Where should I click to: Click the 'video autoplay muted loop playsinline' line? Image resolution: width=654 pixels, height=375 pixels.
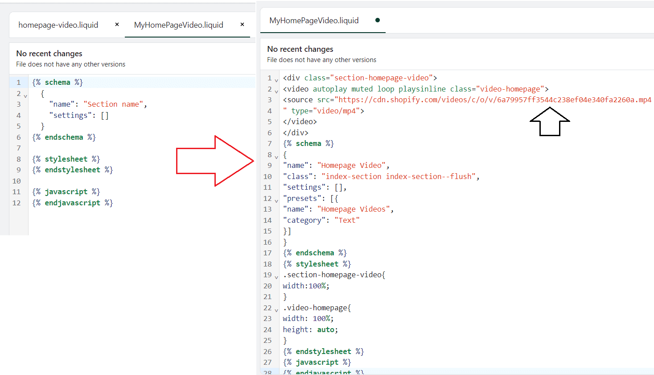pos(415,89)
